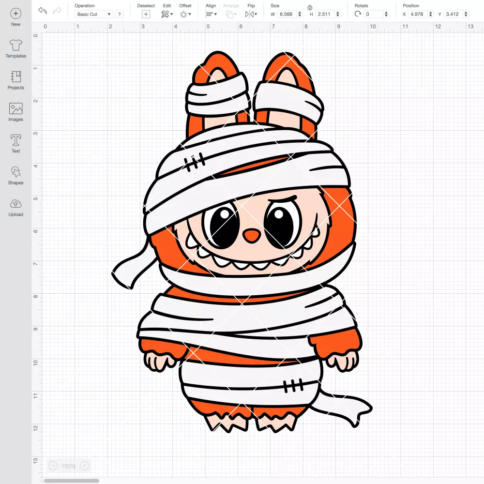Open the Offset tool
Viewport: 484px width, 484px height.
pyautogui.click(x=185, y=14)
